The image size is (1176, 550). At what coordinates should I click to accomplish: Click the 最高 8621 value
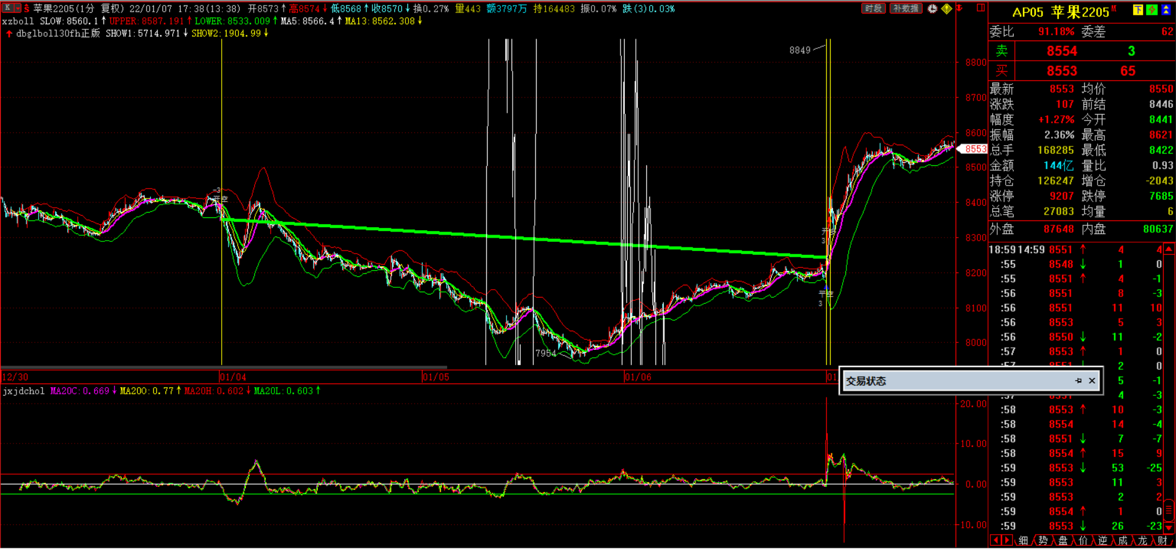1161,135
